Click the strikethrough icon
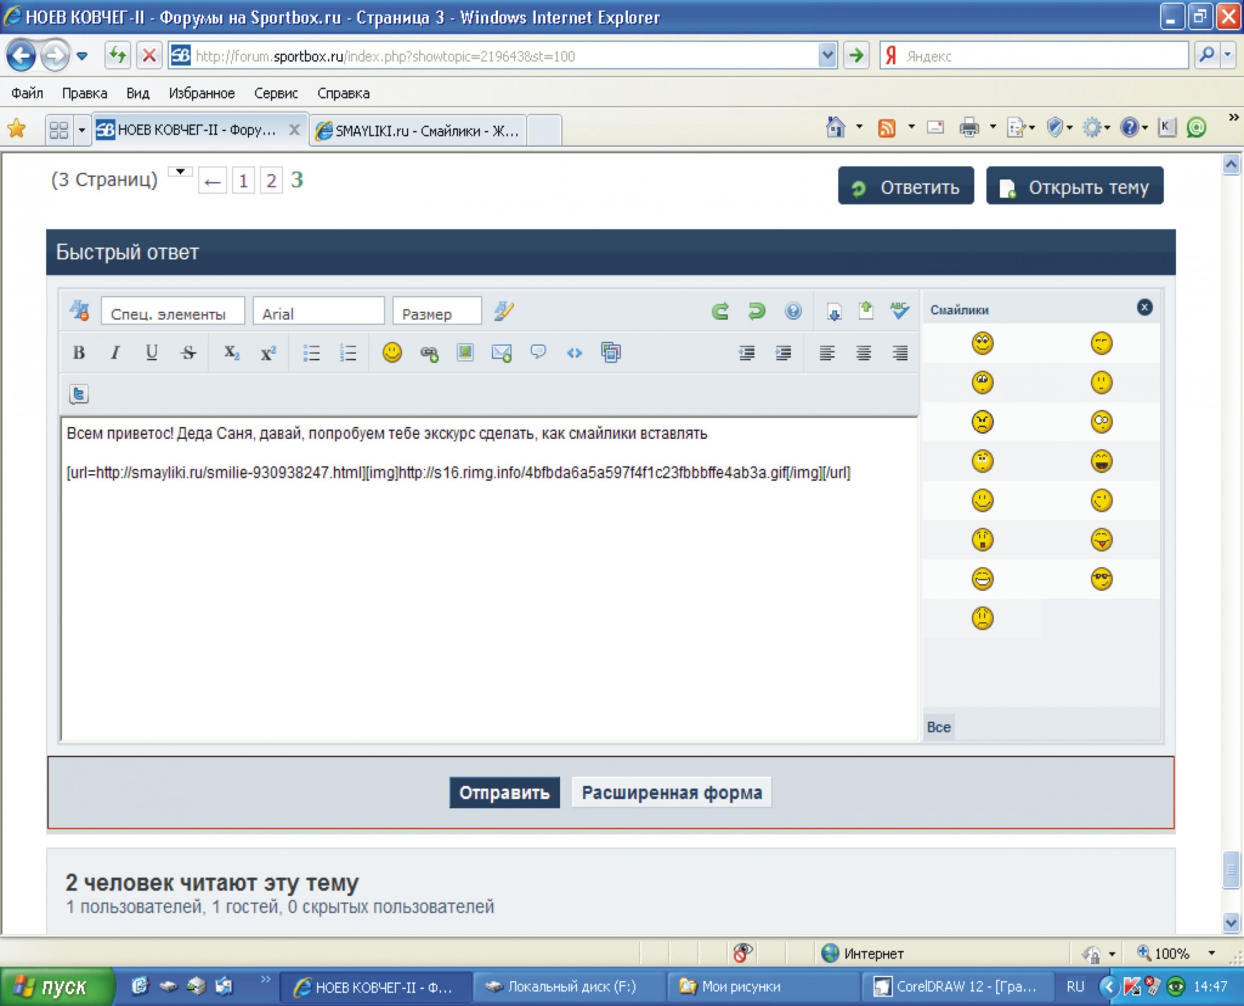This screenshot has width=1244, height=1006. (x=189, y=352)
